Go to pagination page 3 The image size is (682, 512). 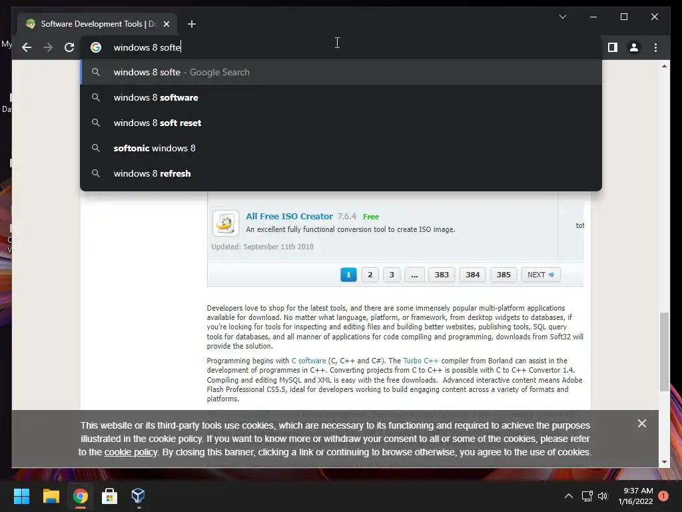tap(392, 275)
